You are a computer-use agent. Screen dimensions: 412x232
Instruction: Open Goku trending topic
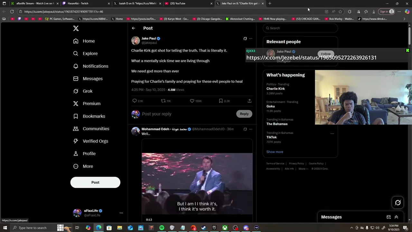tap(270, 106)
